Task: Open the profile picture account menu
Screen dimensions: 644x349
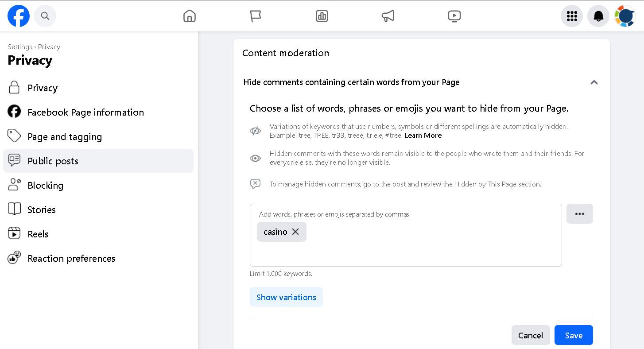Action: (625, 16)
